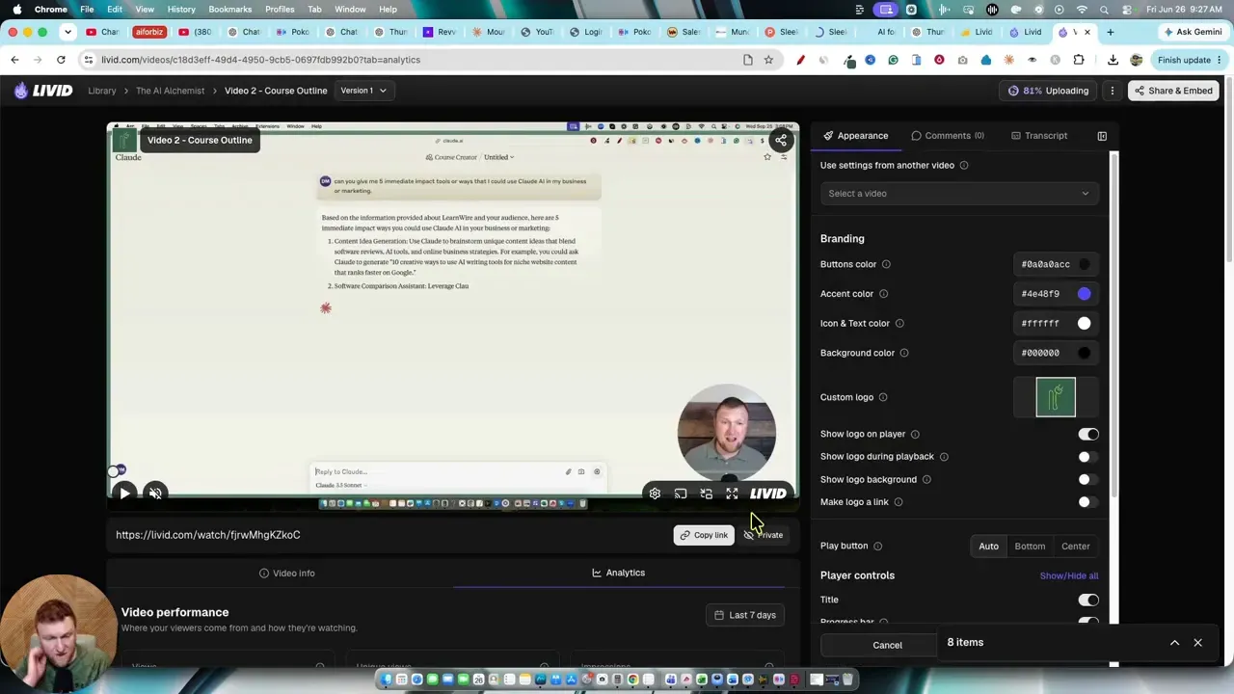Click the LIVID logo in top-left header
Viewport: 1234px width, 694px height.
43,91
